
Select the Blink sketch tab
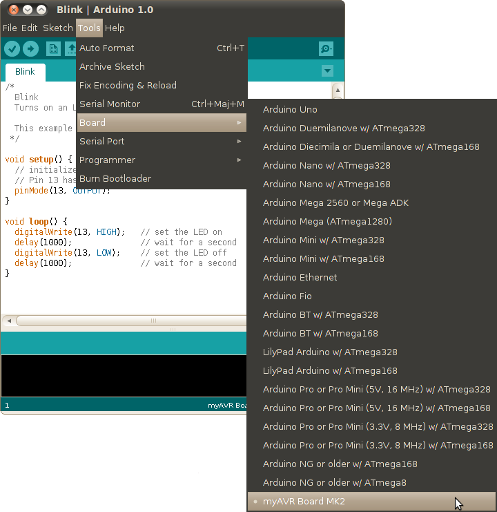[25, 71]
